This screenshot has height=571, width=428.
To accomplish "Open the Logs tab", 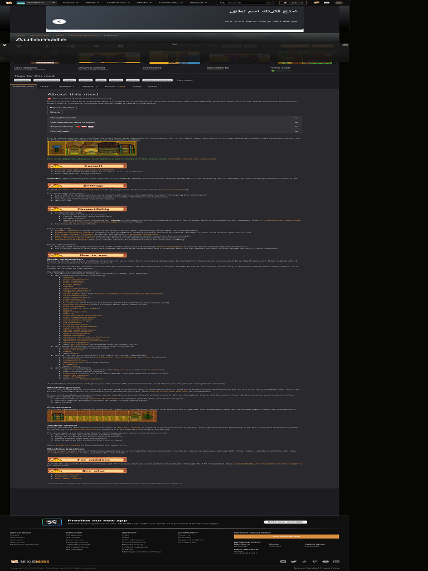I will click(137, 86).
